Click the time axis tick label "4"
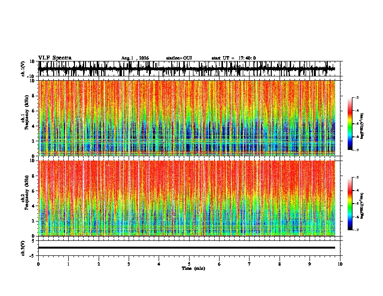The image size is (383, 296). point(159,264)
